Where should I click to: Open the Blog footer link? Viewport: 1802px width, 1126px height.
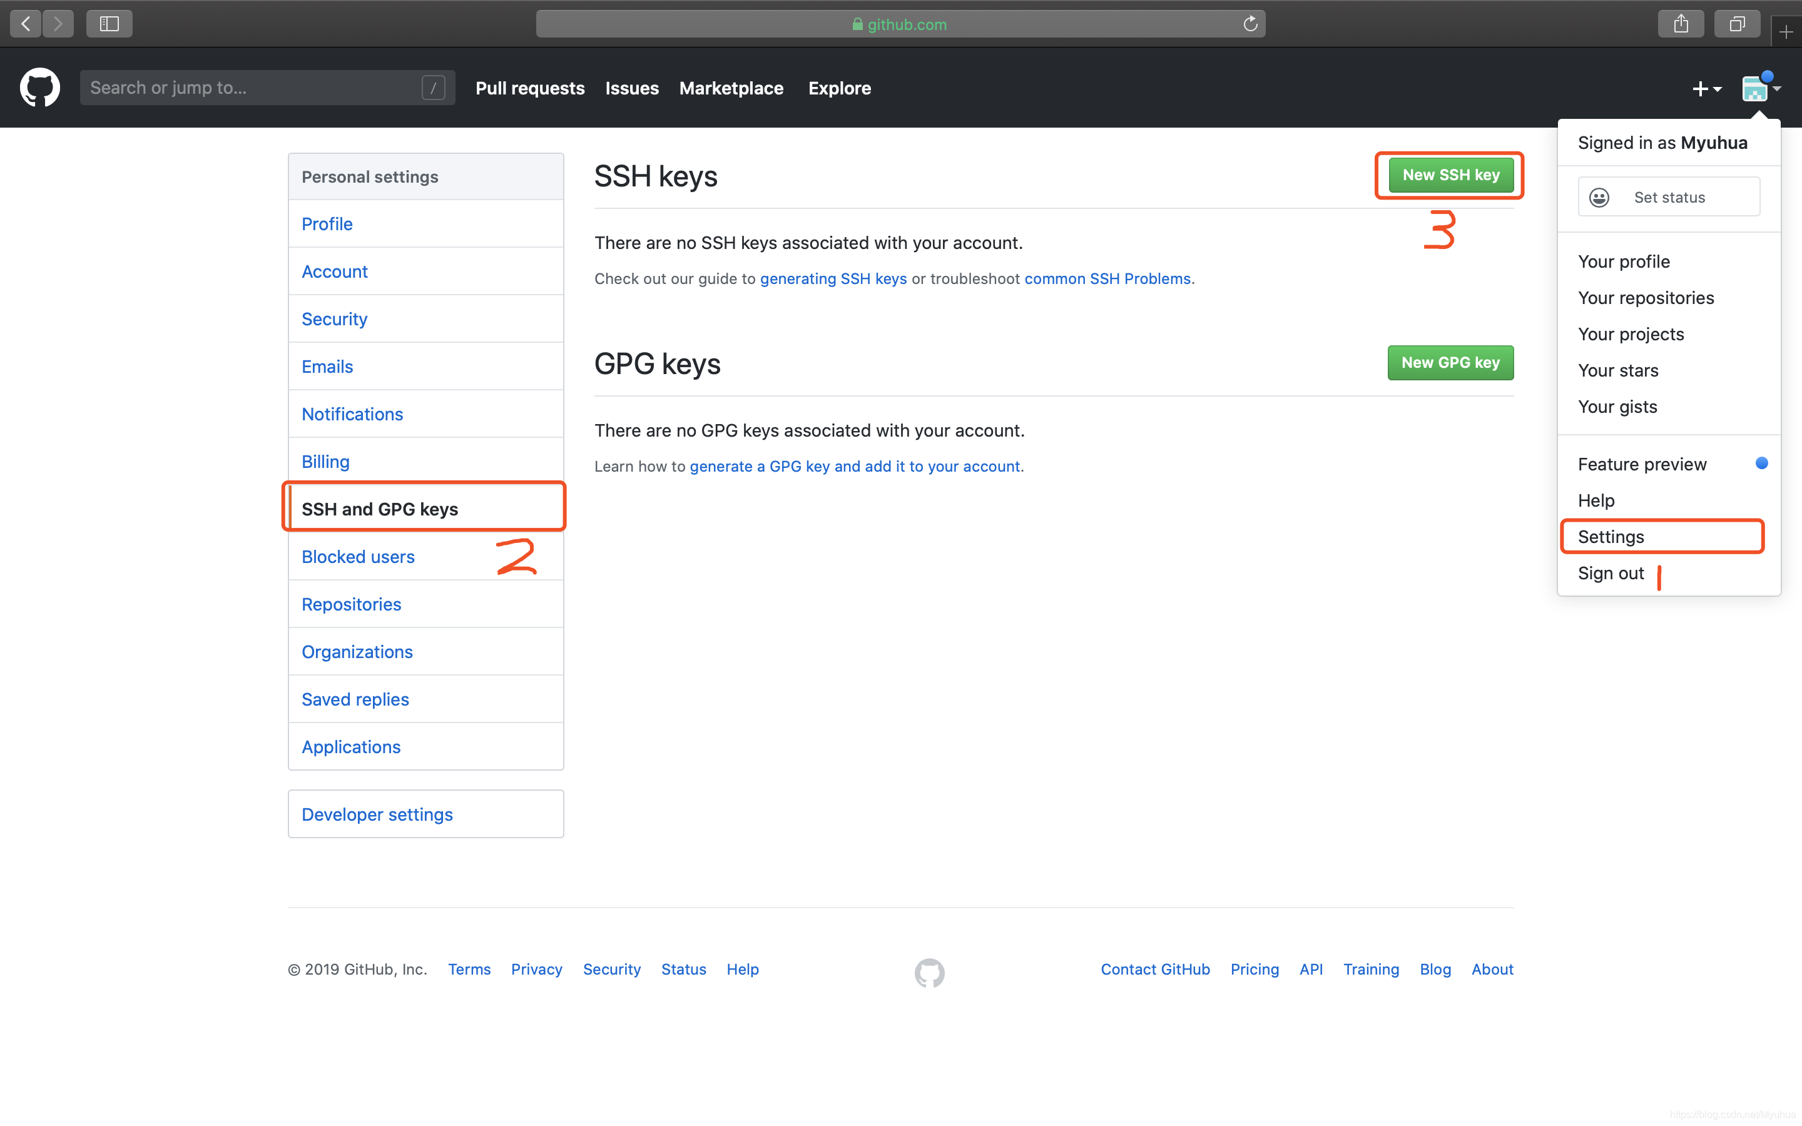point(1435,969)
